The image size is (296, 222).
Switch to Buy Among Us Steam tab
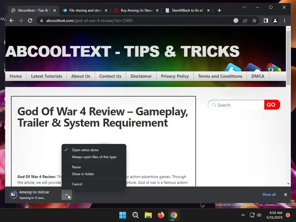[x=136, y=10]
